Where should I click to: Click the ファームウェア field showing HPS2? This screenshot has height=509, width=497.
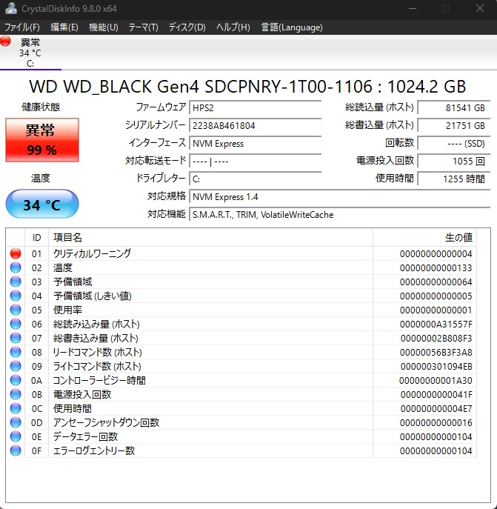point(255,107)
